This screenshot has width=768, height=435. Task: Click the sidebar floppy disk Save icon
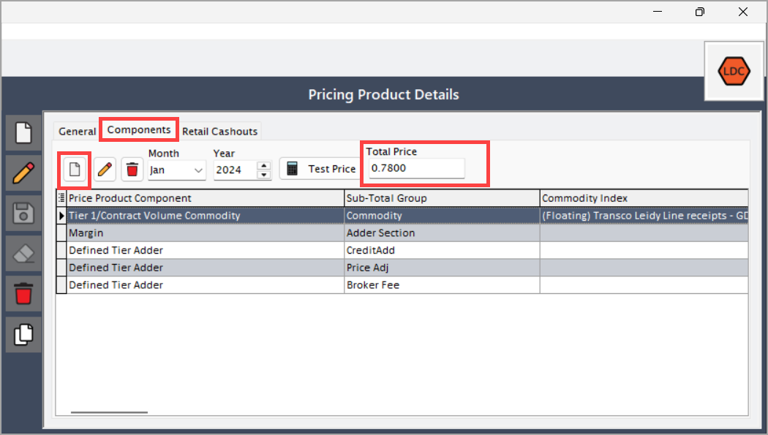(x=23, y=213)
